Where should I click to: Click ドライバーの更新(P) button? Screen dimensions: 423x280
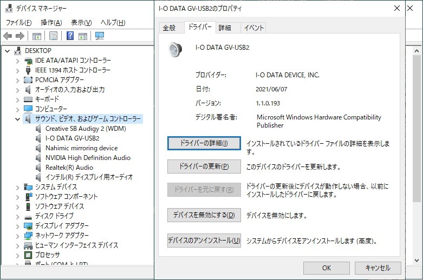204,166
